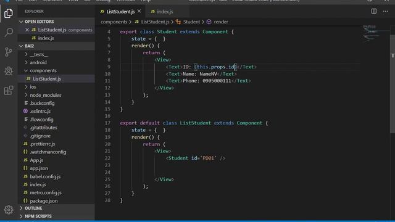
Task: Expand the ios folder
Action: tap(56, 87)
